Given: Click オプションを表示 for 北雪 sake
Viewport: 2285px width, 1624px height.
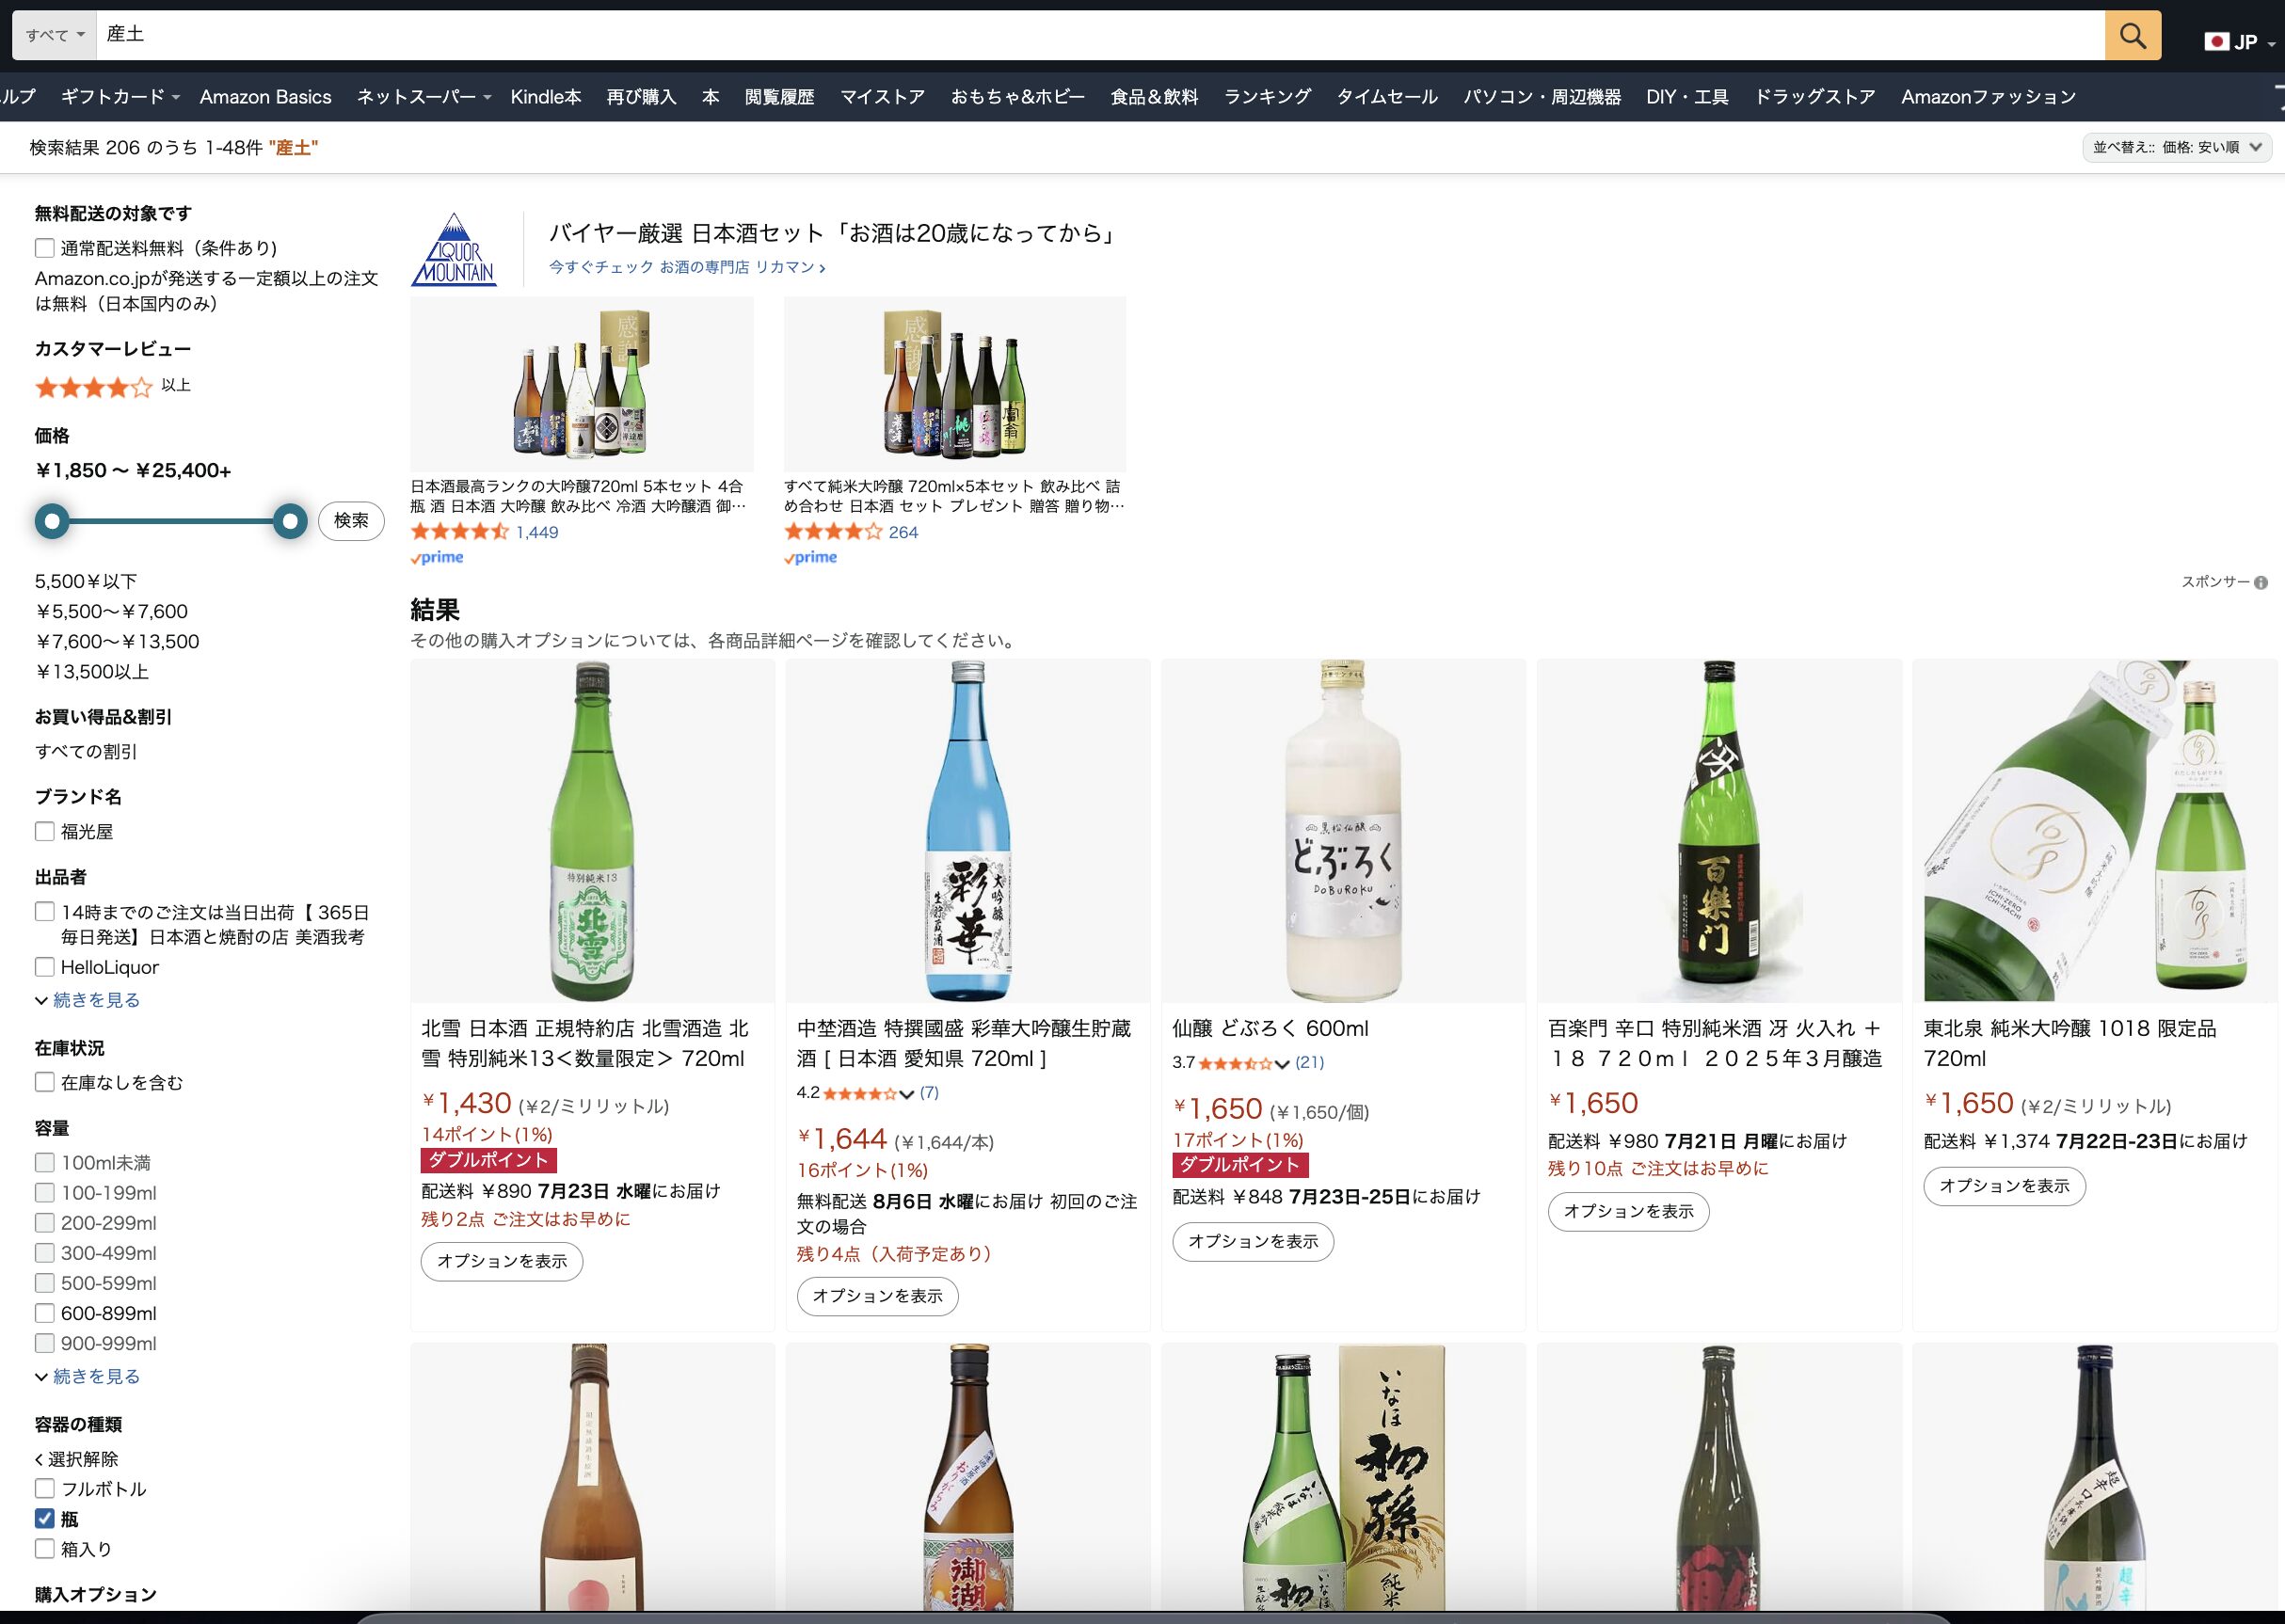Looking at the screenshot, I should (502, 1261).
